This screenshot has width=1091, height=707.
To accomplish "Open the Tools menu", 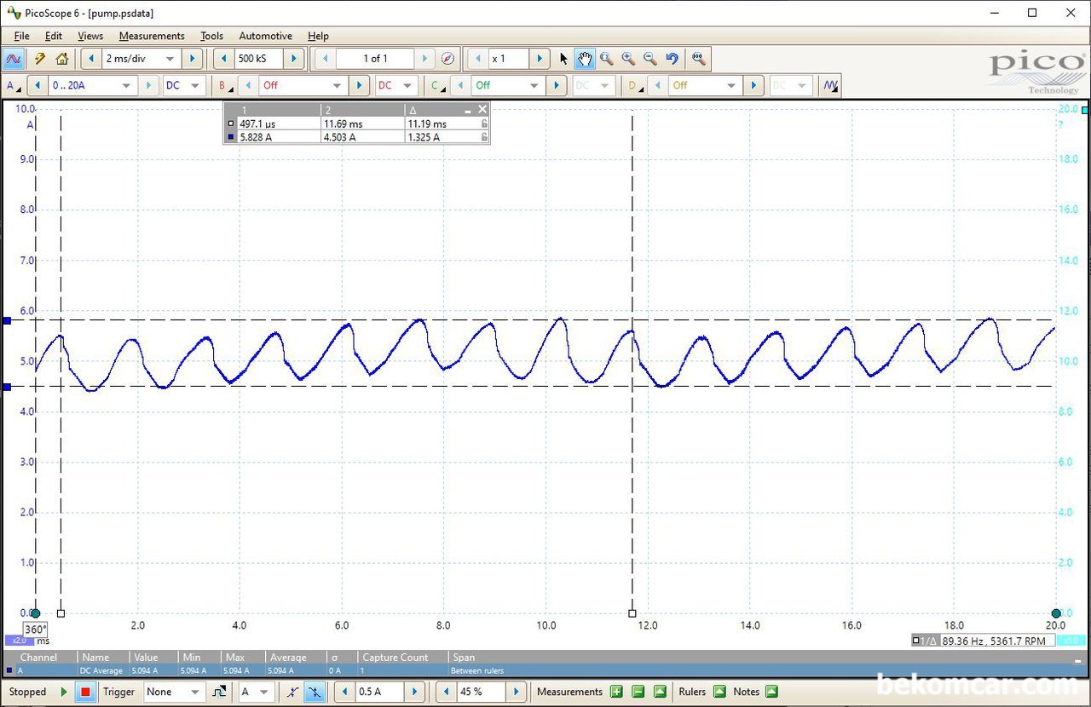I will (212, 36).
